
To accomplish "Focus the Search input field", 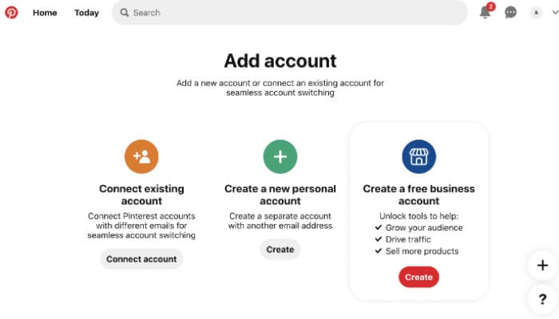I will click(x=290, y=13).
